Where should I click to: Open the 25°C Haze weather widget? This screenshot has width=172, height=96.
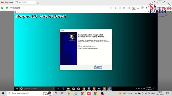(126, 93)
